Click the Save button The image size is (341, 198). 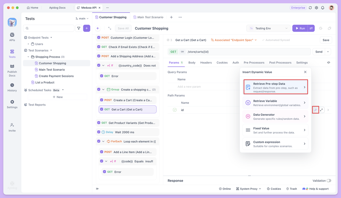tap(326, 40)
